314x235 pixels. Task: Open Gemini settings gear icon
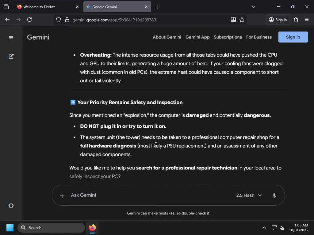pyautogui.click(x=11, y=206)
